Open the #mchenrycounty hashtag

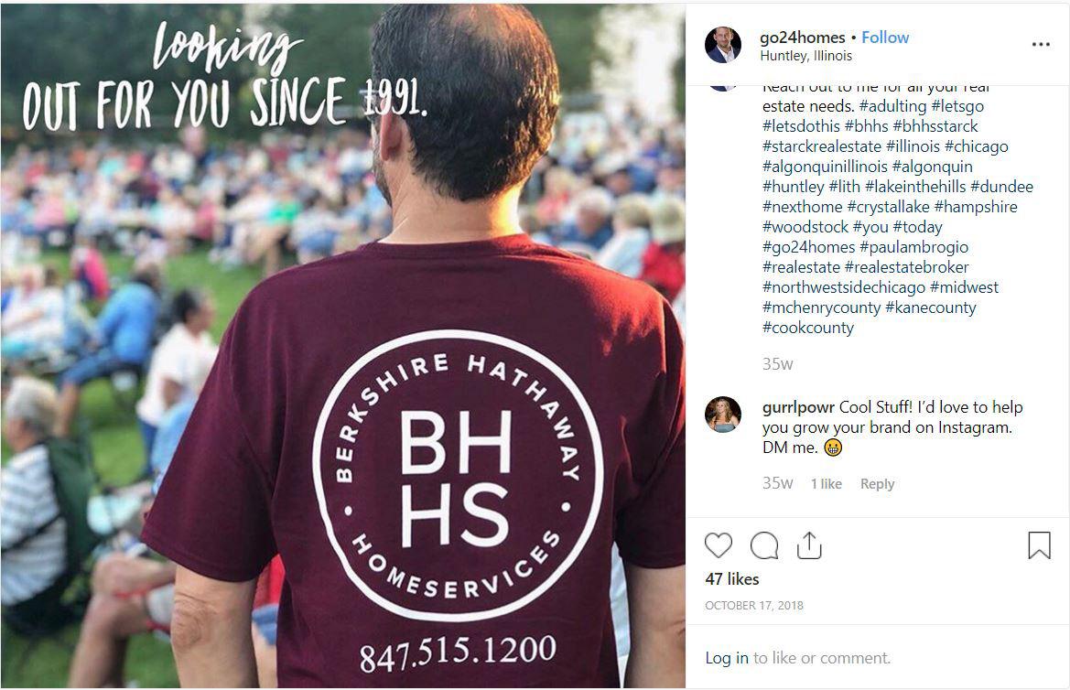[822, 307]
